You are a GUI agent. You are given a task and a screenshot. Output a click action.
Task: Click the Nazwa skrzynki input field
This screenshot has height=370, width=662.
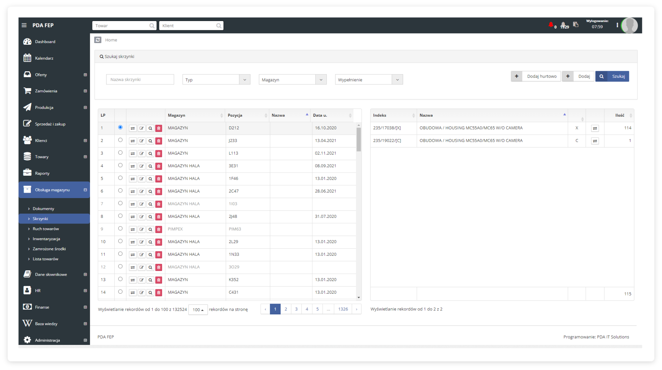140,80
